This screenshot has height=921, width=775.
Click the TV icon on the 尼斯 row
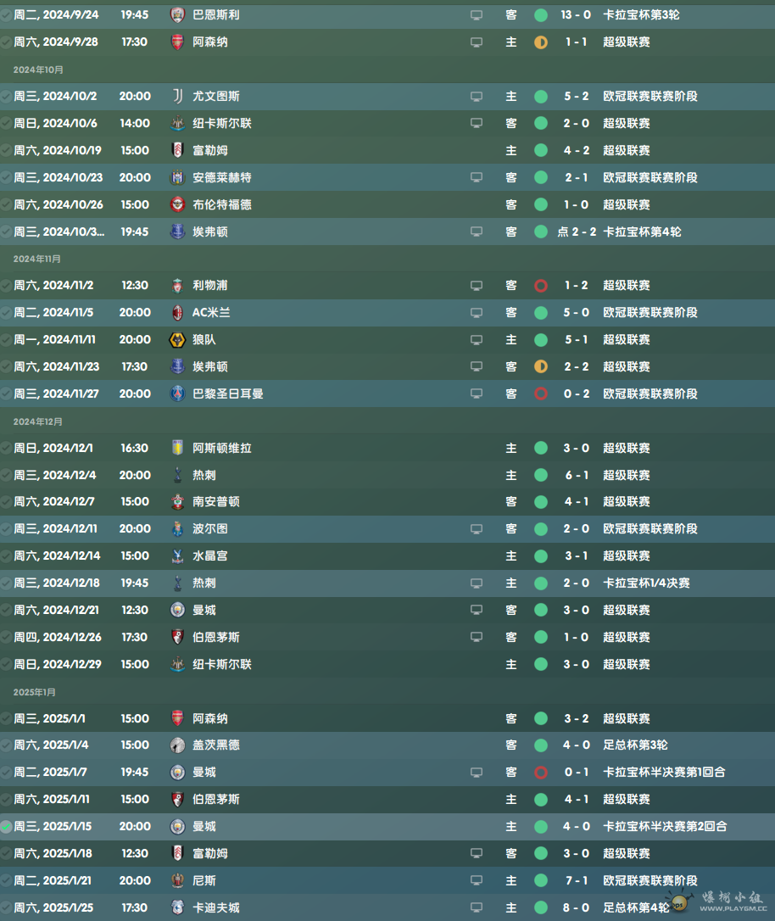tap(477, 881)
